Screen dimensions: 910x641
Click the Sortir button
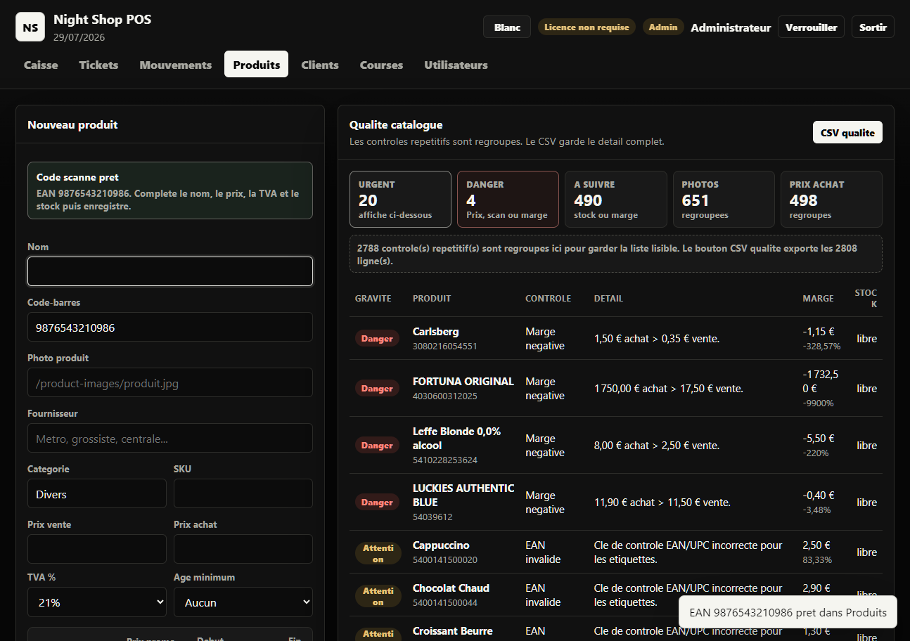tap(873, 27)
